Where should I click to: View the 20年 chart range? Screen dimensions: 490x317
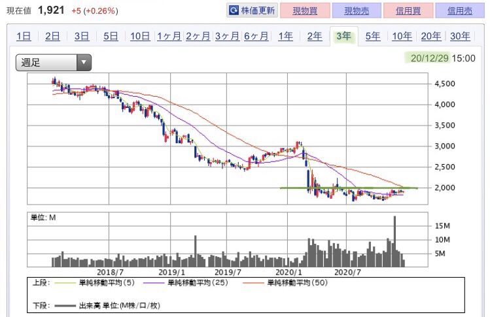[431, 36]
